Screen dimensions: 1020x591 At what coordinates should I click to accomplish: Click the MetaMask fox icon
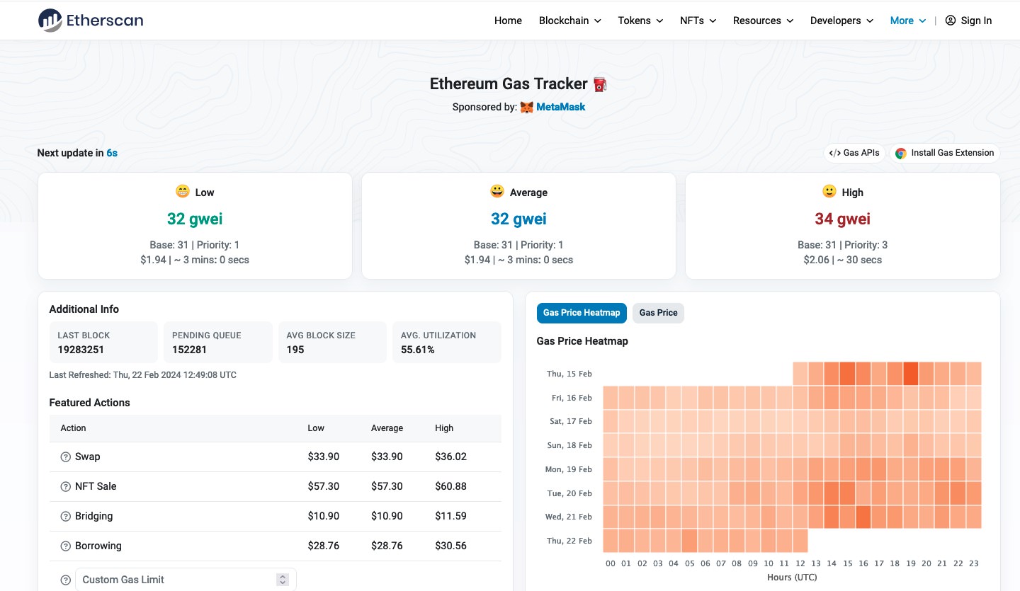[526, 108]
